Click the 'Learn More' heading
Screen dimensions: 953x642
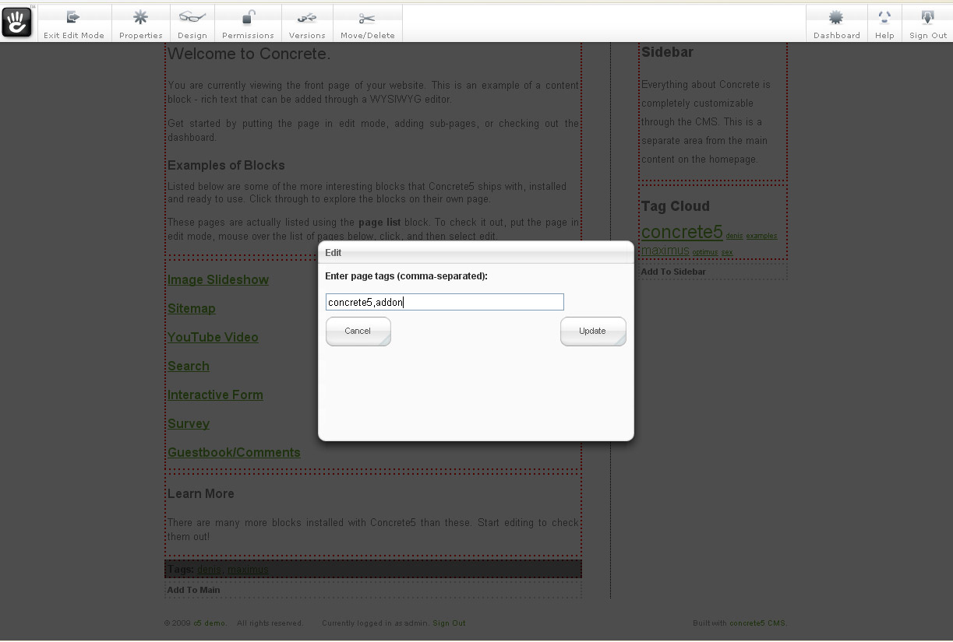tap(201, 494)
